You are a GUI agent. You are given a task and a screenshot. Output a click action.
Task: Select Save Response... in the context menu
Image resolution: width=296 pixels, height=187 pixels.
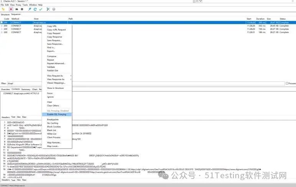click(x=55, y=44)
